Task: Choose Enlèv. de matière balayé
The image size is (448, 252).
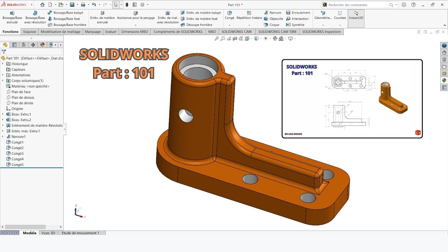Action: tap(201, 13)
